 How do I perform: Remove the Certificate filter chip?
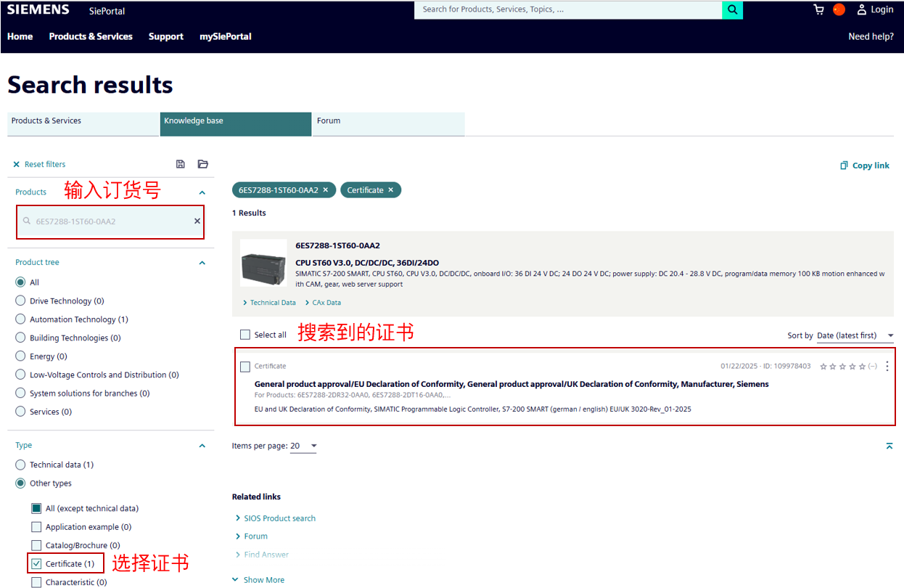coord(390,190)
